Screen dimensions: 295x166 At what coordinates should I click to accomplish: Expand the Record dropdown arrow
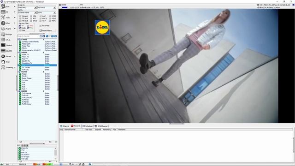pyautogui.click(x=15, y=56)
